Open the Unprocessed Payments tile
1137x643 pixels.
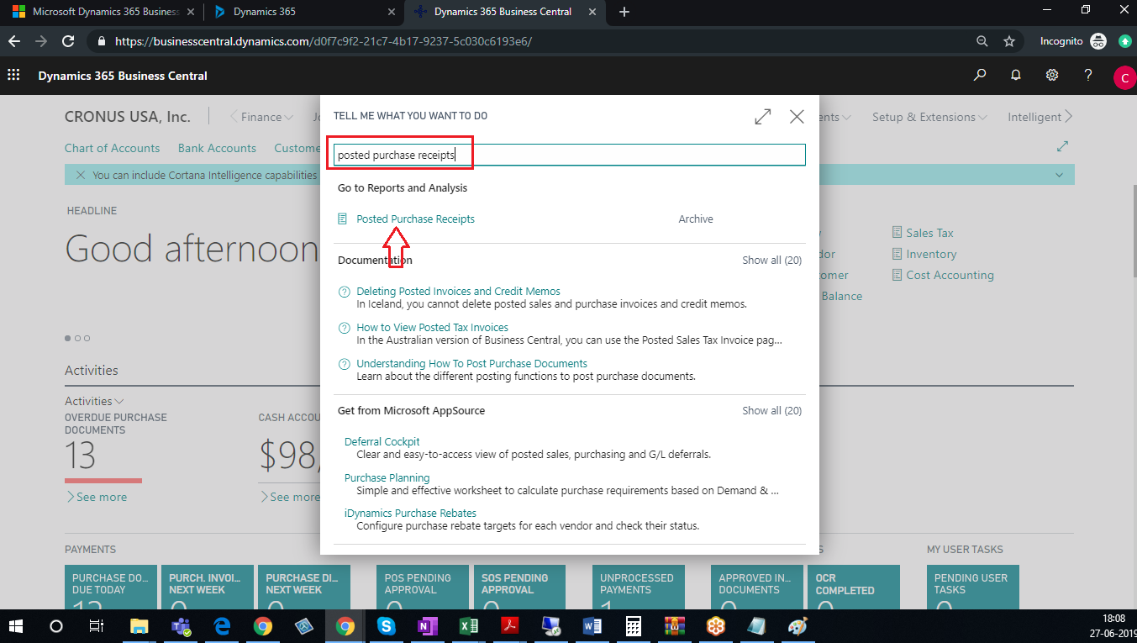(638, 587)
